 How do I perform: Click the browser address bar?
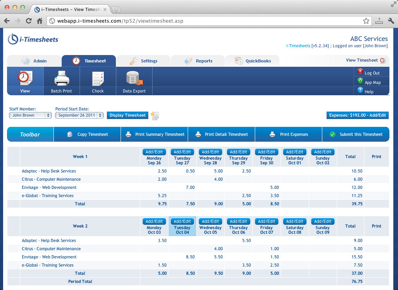[209, 21]
